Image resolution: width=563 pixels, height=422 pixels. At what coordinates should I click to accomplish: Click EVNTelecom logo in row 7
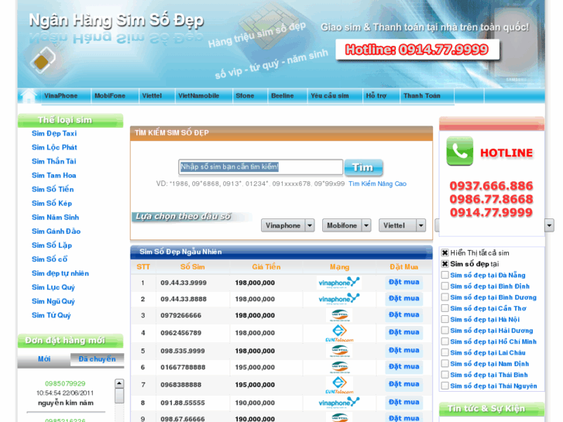click(x=339, y=385)
